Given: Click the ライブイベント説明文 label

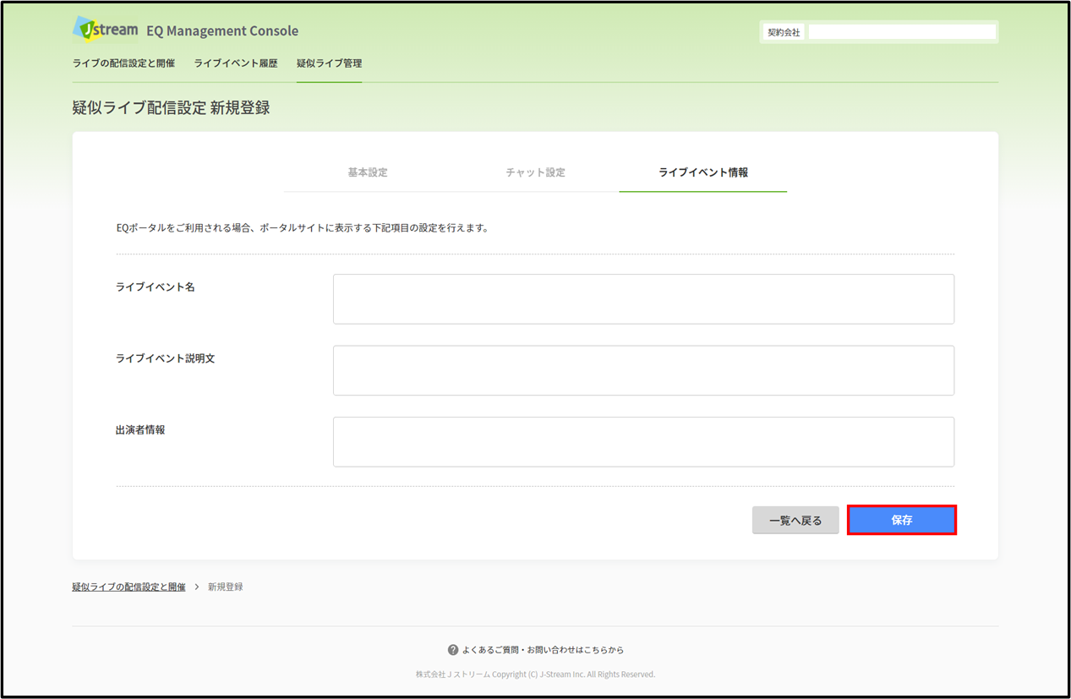Looking at the screenshot, I should (166, 358).
